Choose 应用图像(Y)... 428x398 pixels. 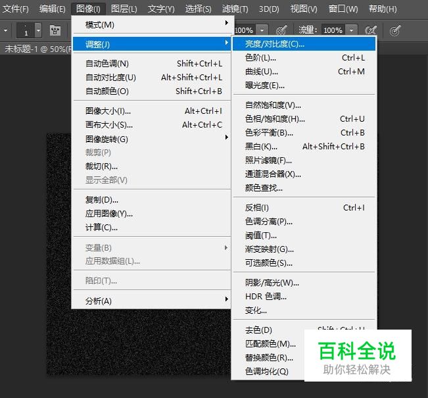(x=153, y=214)
